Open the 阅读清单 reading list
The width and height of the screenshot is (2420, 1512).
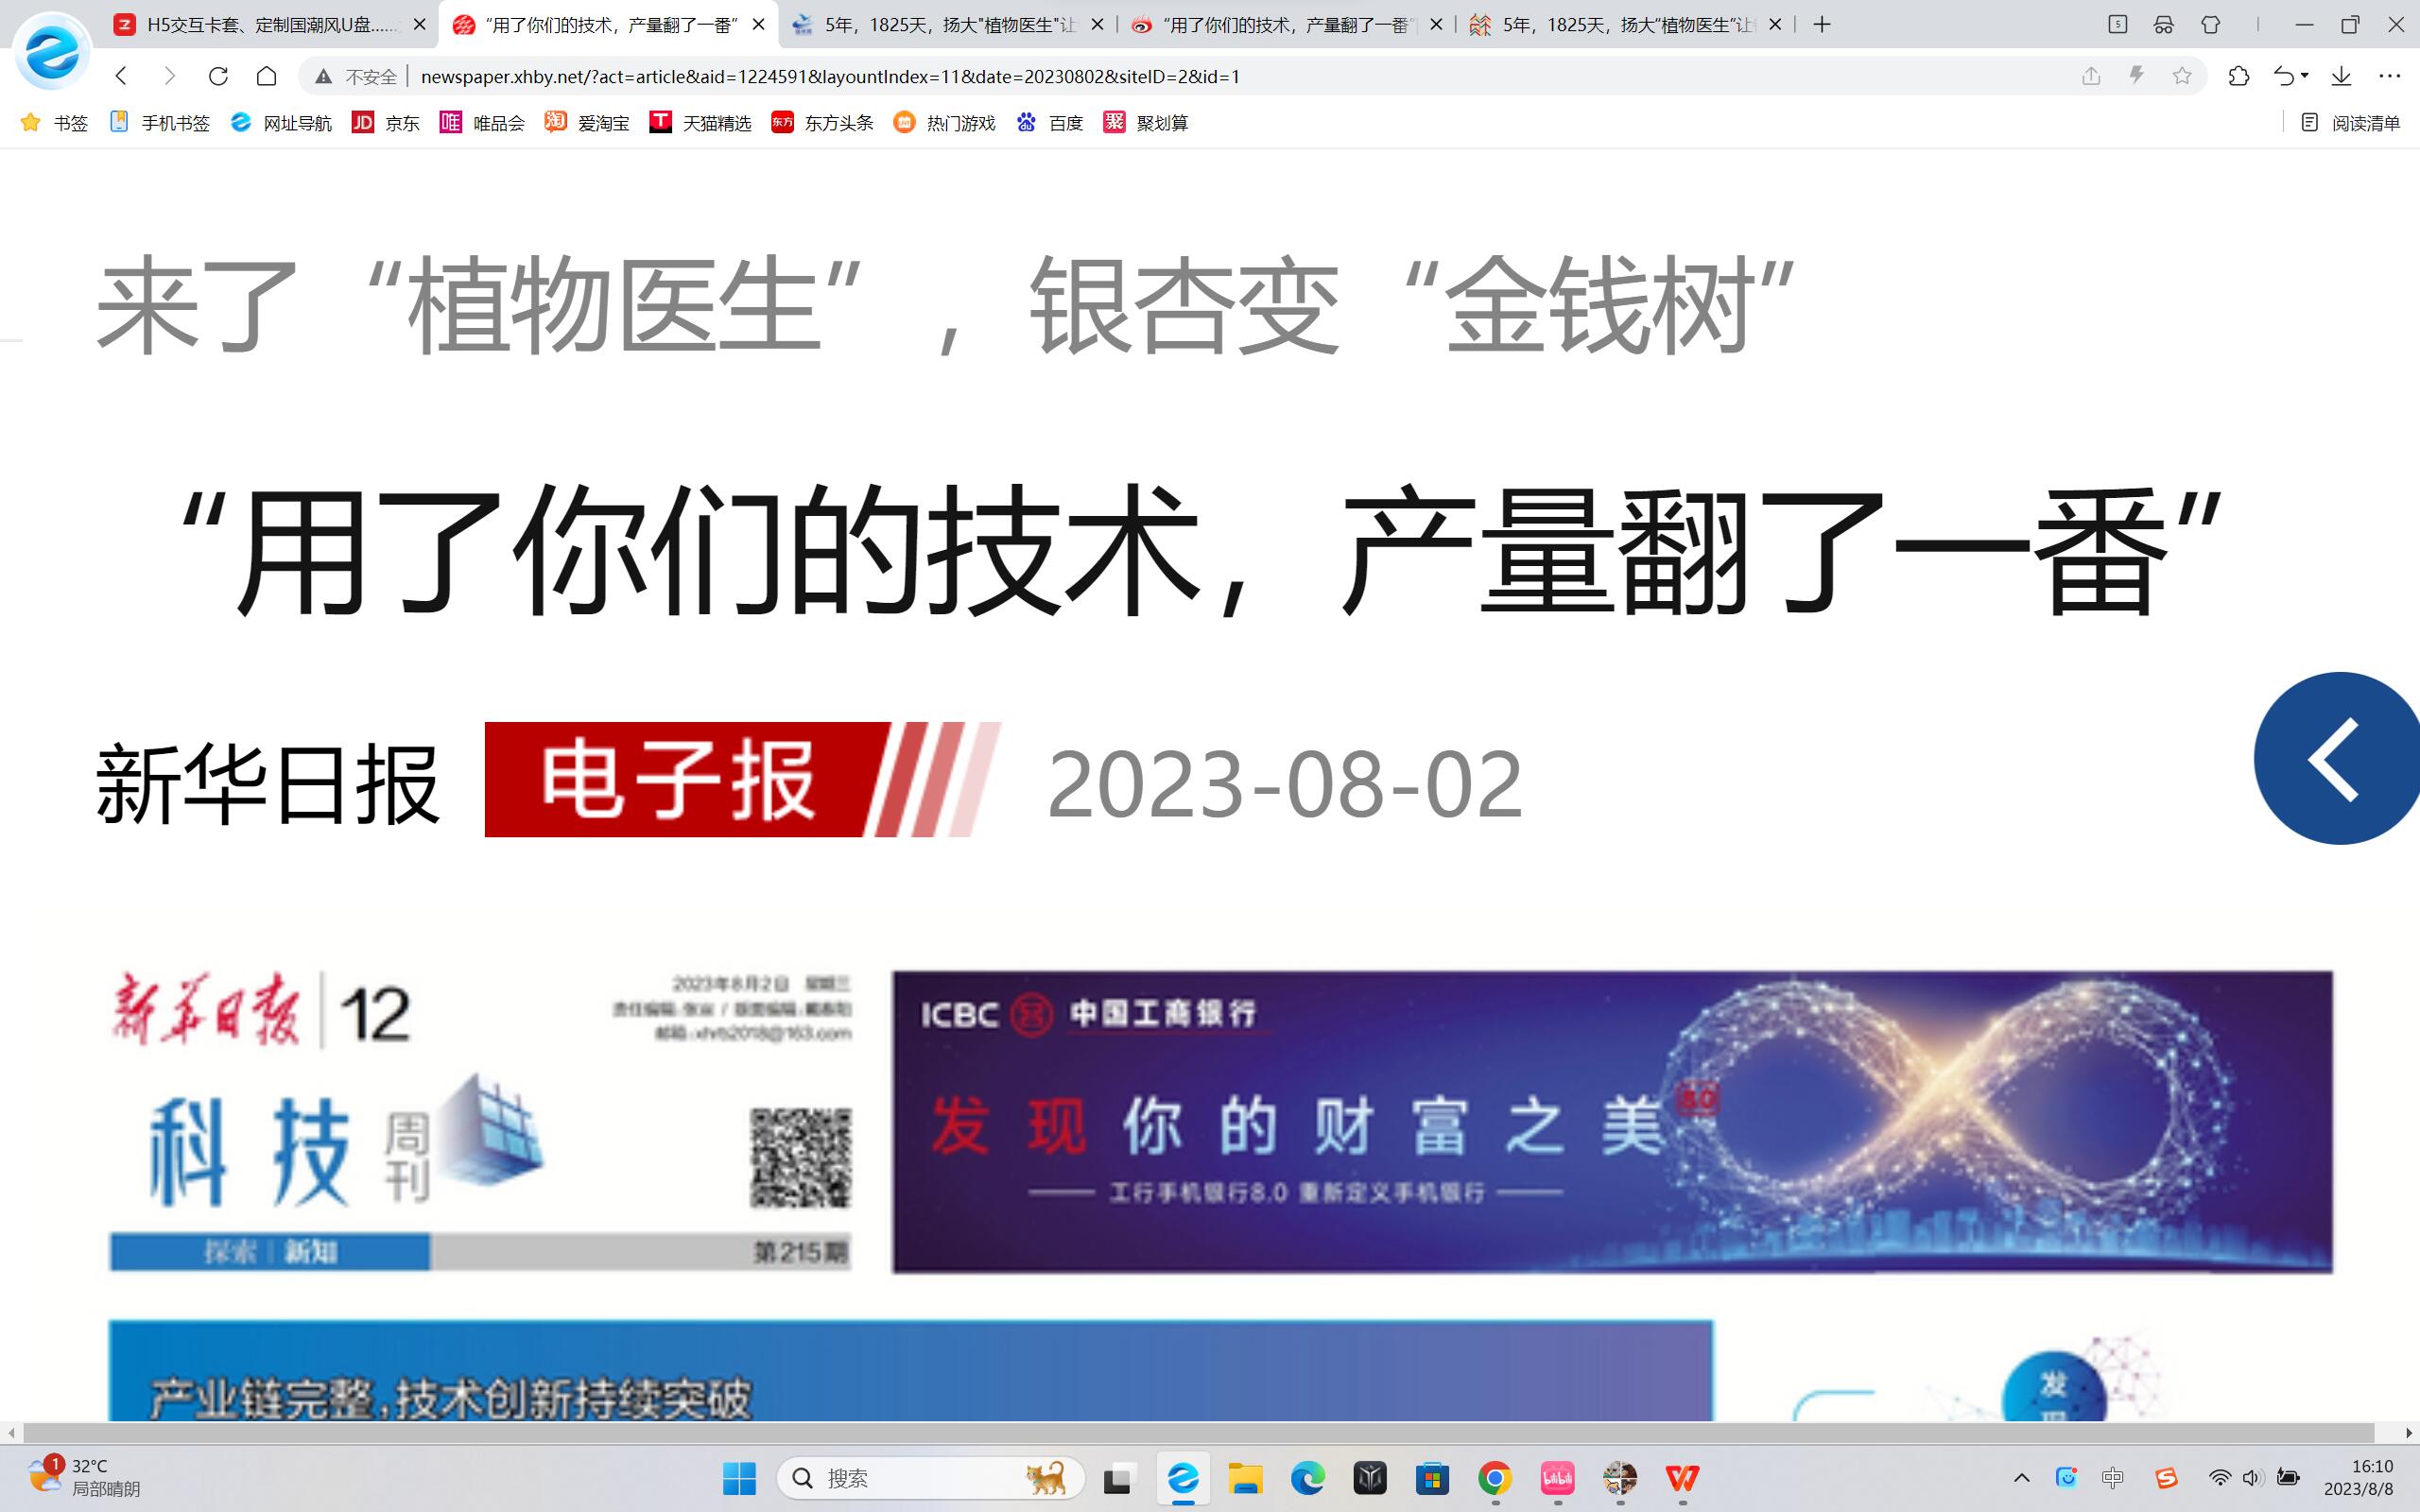[2350, 122]
